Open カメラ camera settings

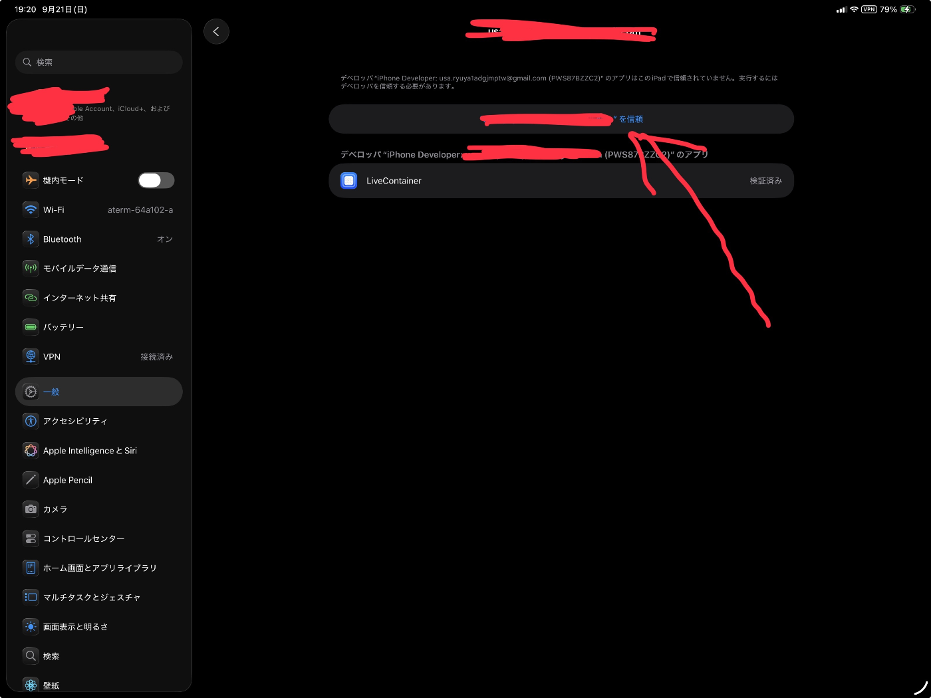click(x=99, y=509)
